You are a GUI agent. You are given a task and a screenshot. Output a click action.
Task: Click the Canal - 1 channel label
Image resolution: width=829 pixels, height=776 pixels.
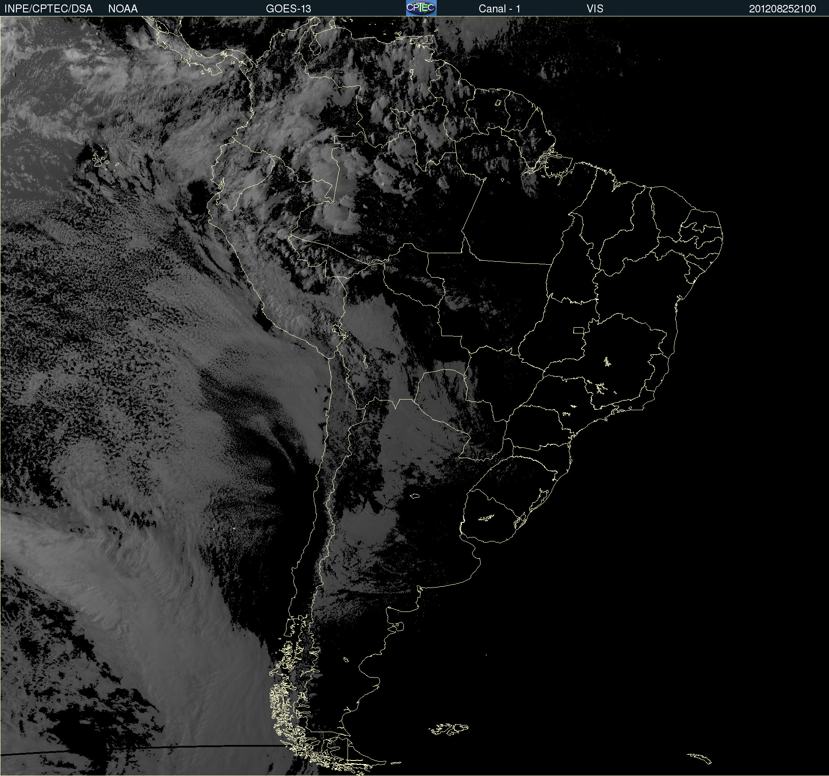[500, 9]
